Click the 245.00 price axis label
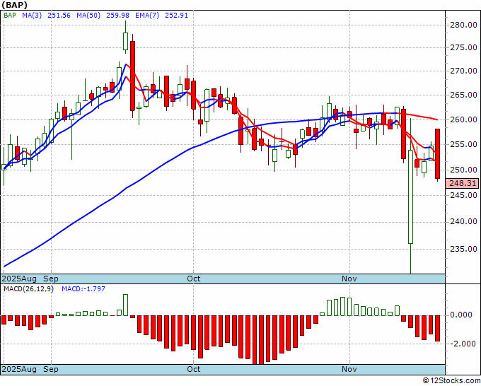 point(463,195)
